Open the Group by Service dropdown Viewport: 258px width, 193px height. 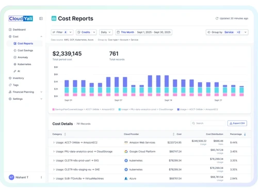(x=227, y=32)
